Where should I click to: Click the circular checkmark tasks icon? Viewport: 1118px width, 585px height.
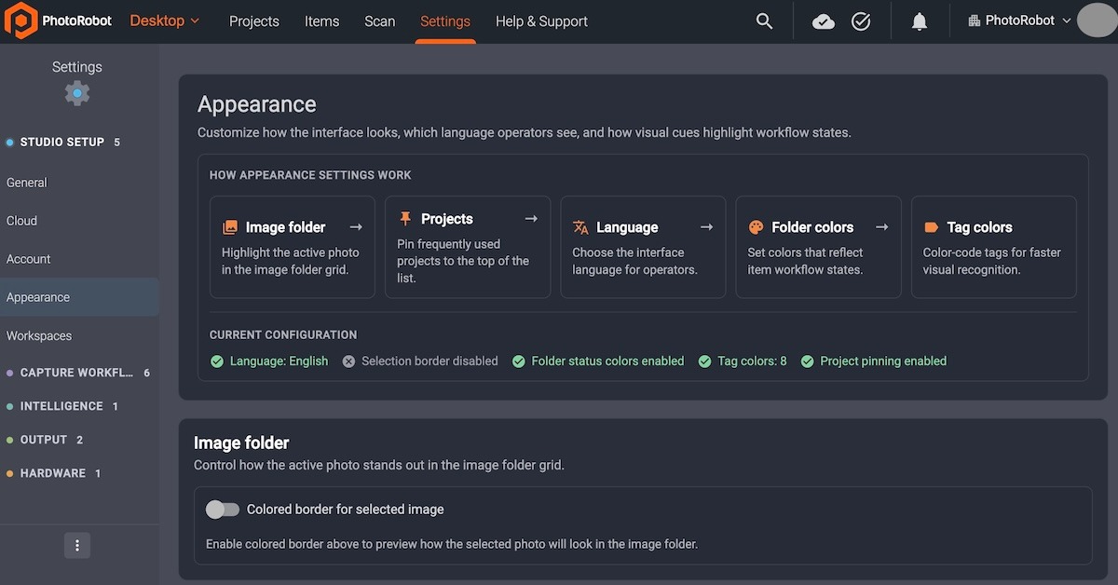coord(861,20)
